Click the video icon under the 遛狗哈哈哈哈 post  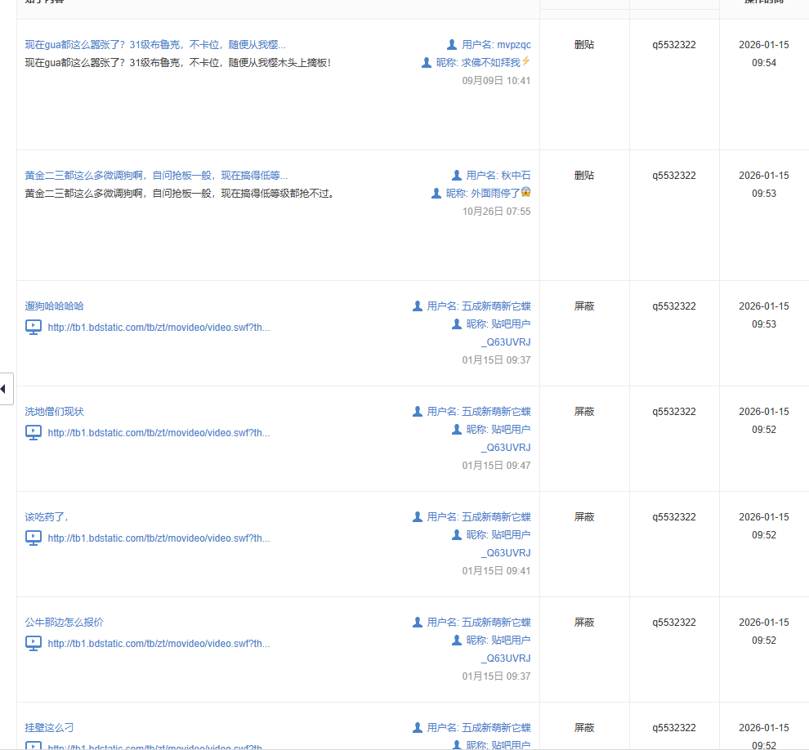click(x=34, y=327)
